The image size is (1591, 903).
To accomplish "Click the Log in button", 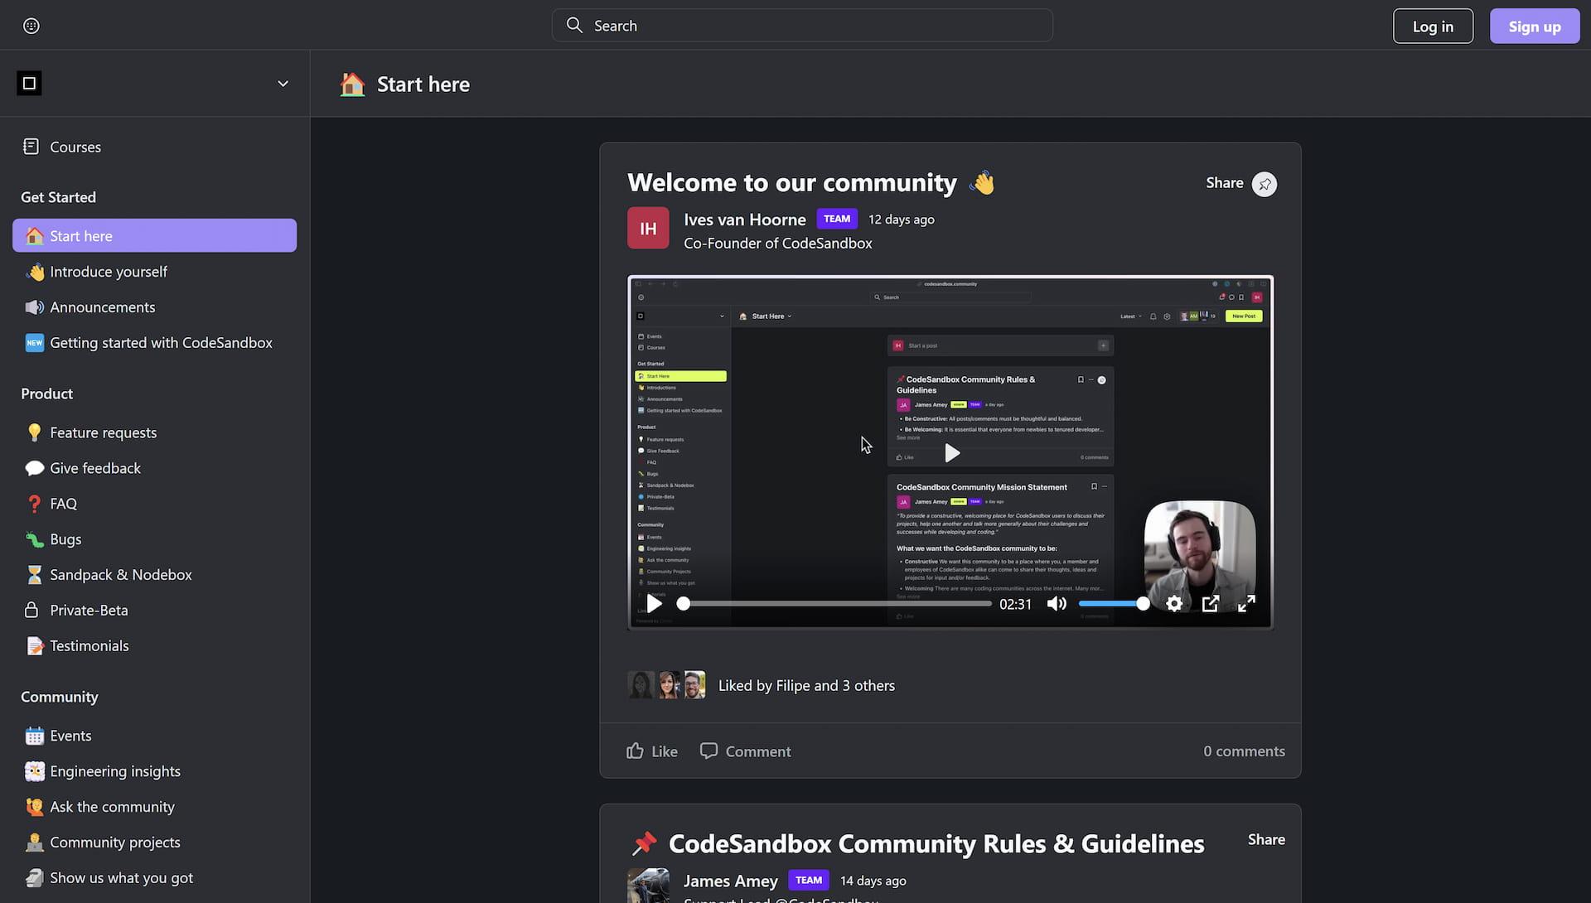I will tap(1433, 25).
